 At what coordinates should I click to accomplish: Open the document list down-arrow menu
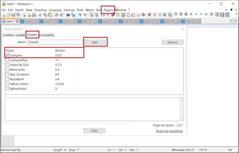point(232,10)
